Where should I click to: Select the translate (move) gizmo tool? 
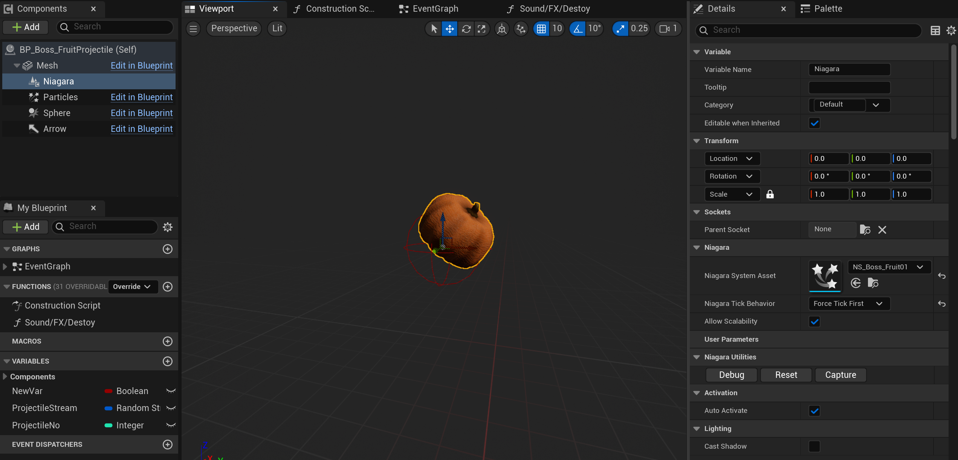click(450, 29)
